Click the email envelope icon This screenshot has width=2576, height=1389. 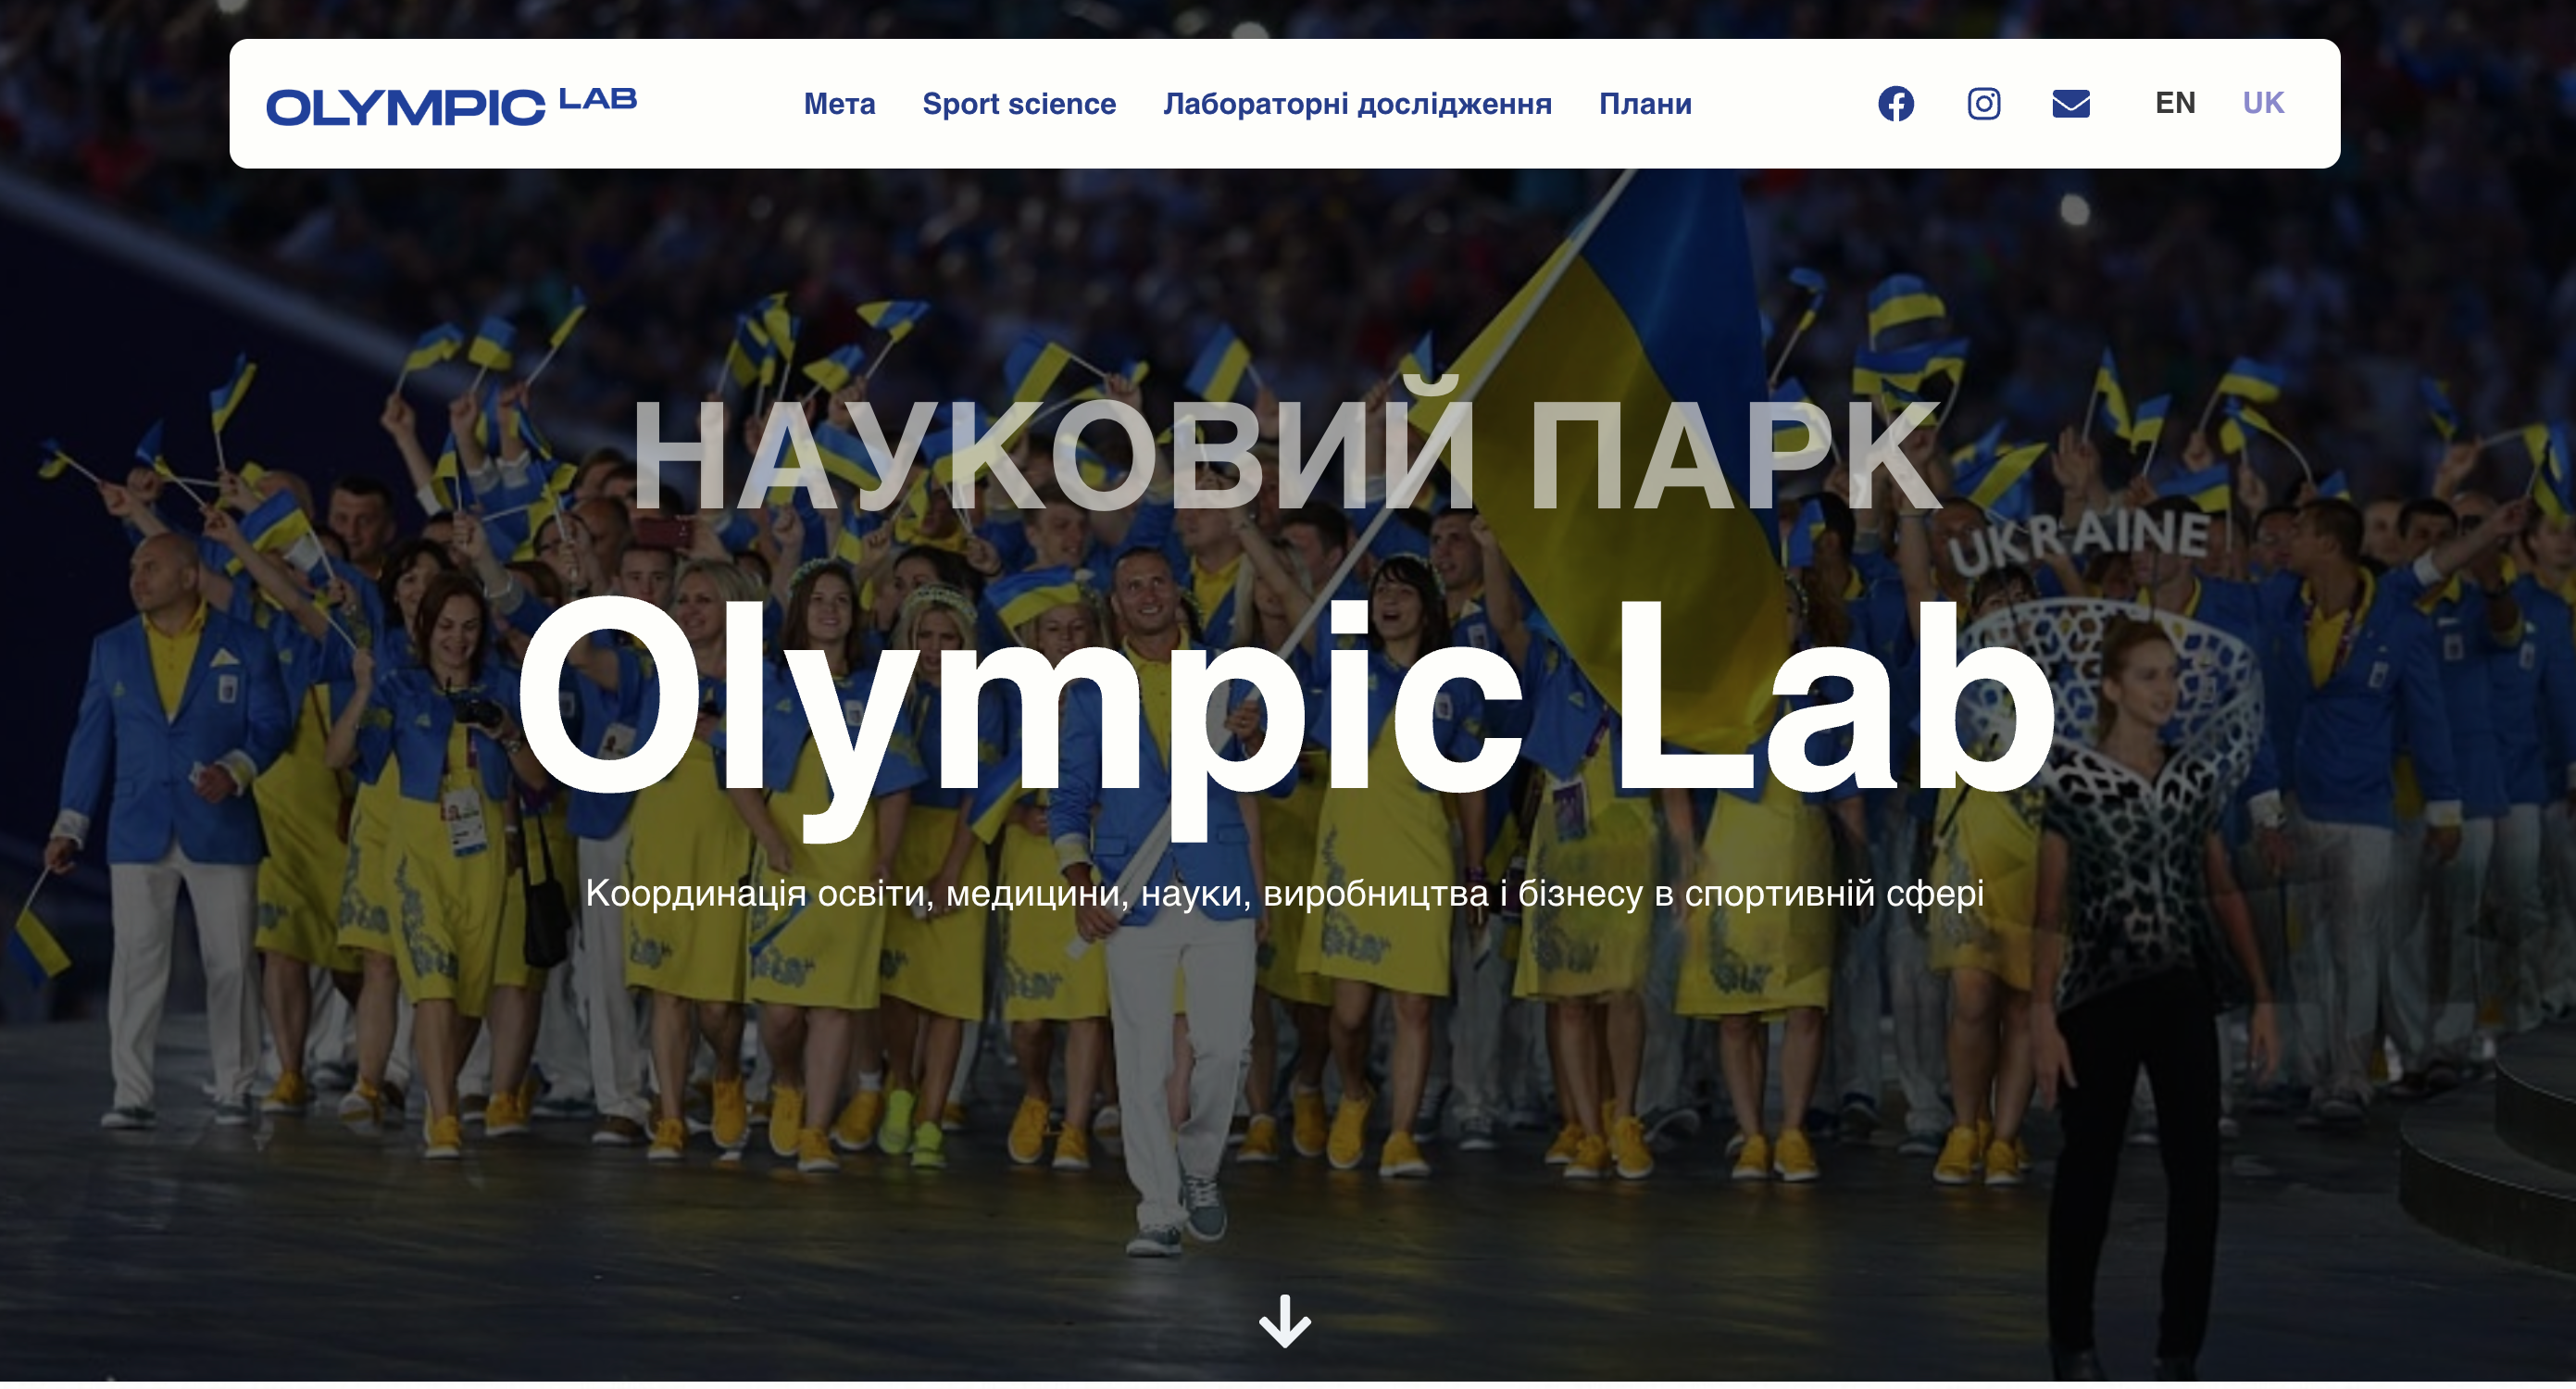tap(2070, 103)
